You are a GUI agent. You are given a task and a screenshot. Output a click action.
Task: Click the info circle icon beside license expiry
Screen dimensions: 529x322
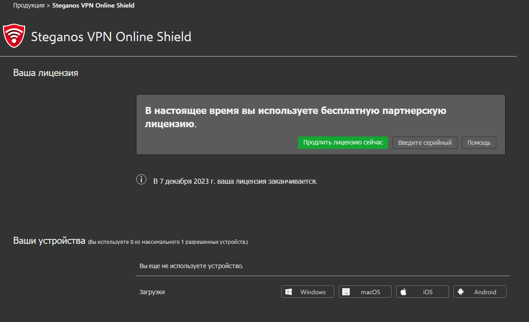(141, 179)
